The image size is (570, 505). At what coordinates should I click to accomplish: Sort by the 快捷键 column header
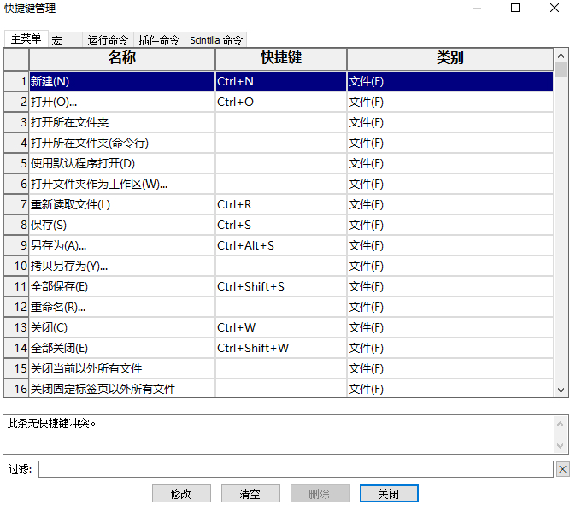click(281, 58)
